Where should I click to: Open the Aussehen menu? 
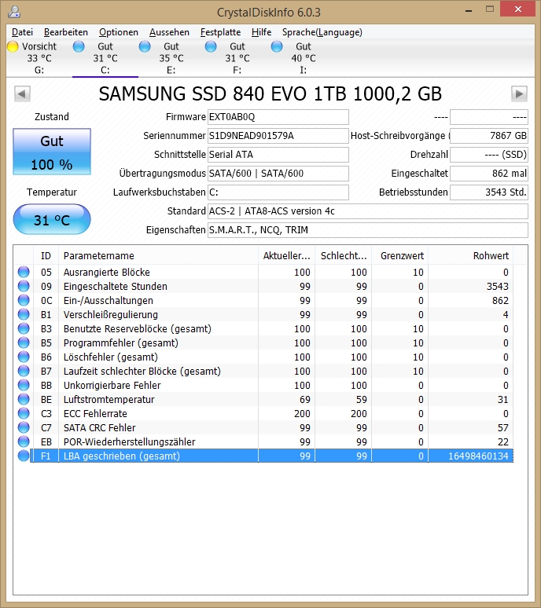tap(169, 32)
